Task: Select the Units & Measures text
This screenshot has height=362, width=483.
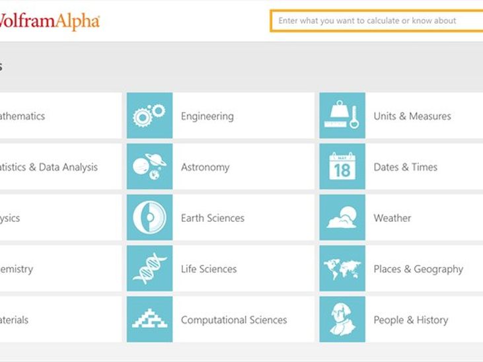Action: tap(412, 116)
